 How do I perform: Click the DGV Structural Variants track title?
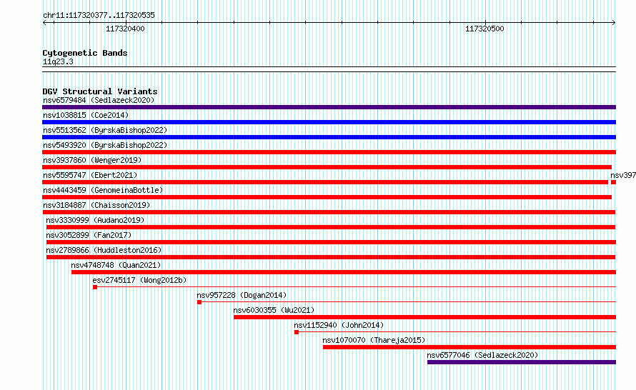click(x=100, y=91)
